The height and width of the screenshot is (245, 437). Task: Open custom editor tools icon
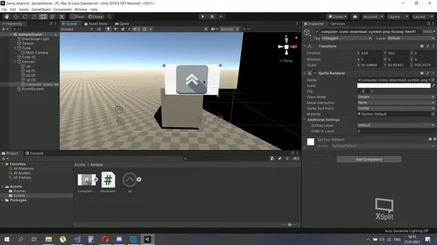pyautogui.click(x=62, y=16)
